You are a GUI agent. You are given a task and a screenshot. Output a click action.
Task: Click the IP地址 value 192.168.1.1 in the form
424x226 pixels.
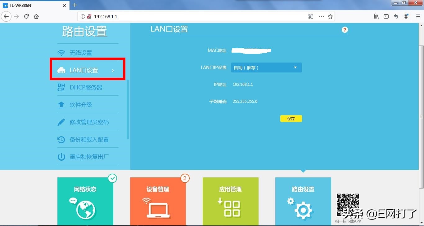(x=243, y=85)
